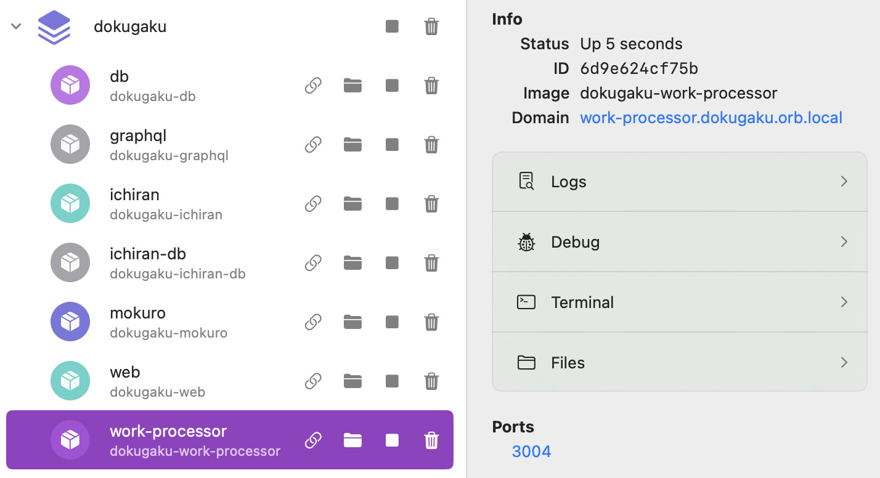Open link for graphql container

tap(313, 145)
